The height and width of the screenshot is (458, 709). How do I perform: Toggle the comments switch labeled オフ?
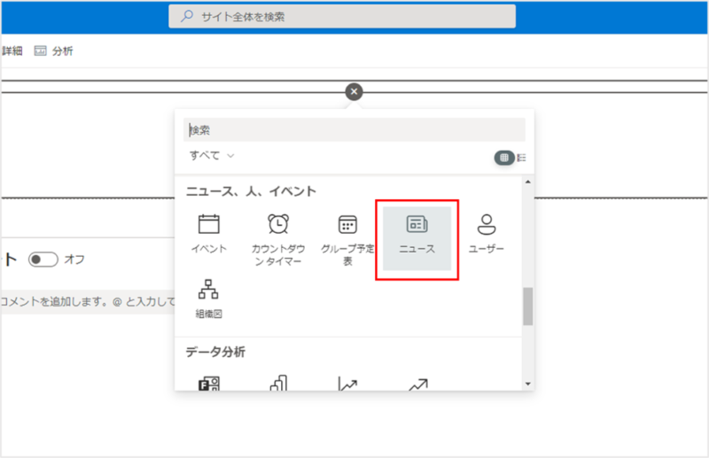point(43,260)
